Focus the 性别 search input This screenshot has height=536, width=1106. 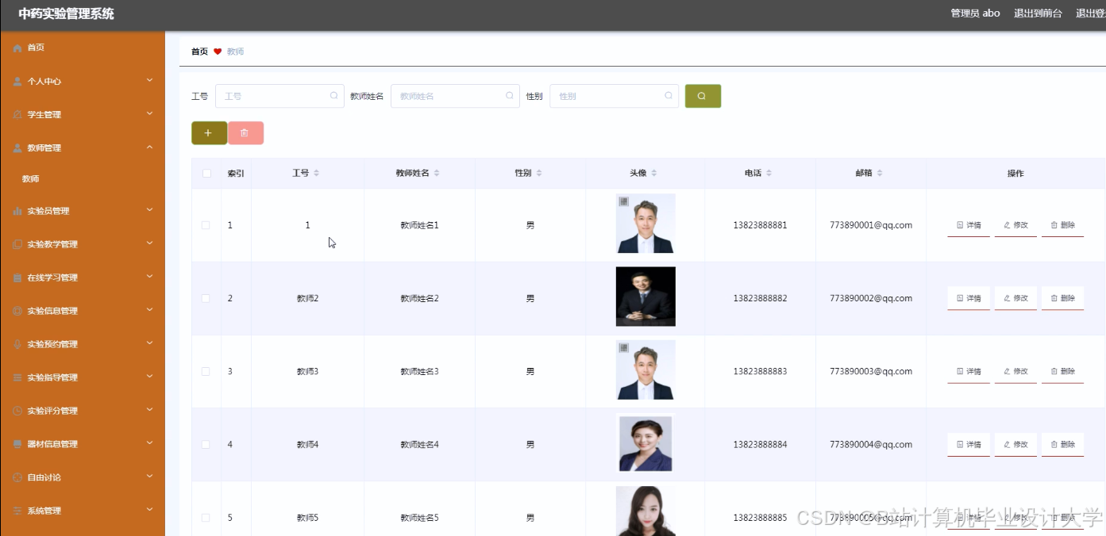click(614, 96)
